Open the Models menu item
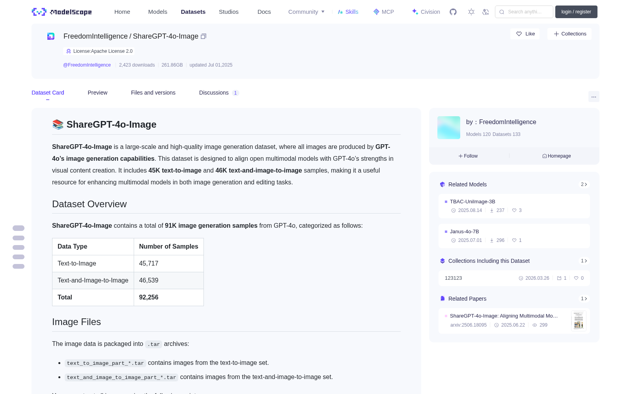The width and height of the screenshot is (631, 394). tap(158, 12)
